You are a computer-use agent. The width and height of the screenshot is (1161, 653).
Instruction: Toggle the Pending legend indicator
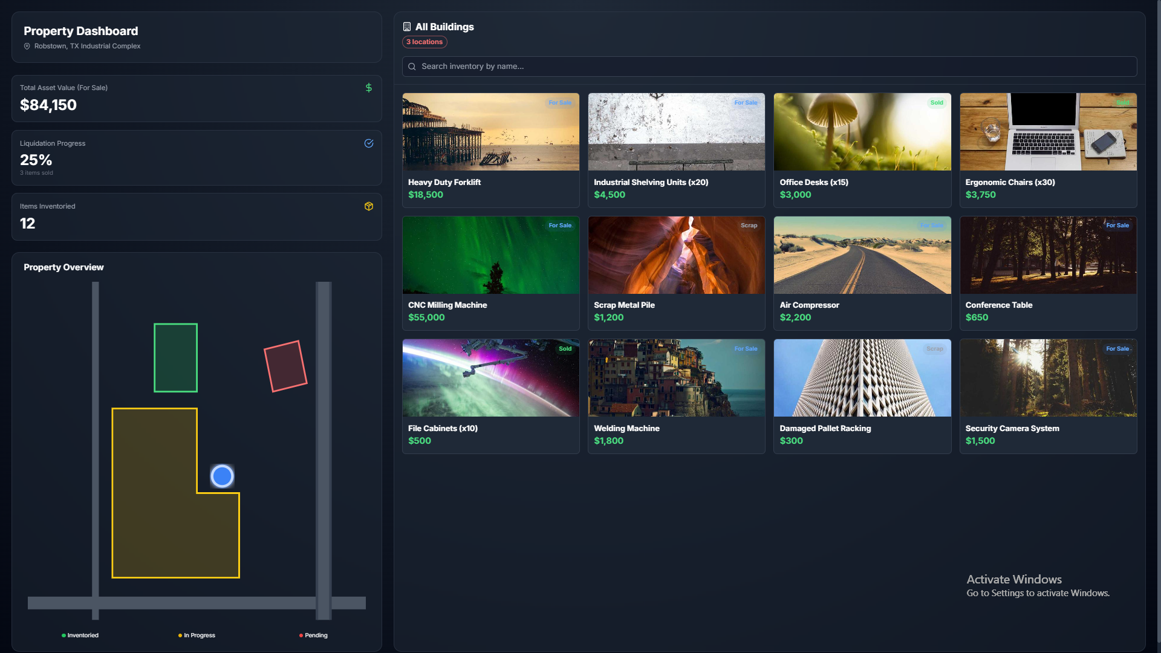(301, 635)
